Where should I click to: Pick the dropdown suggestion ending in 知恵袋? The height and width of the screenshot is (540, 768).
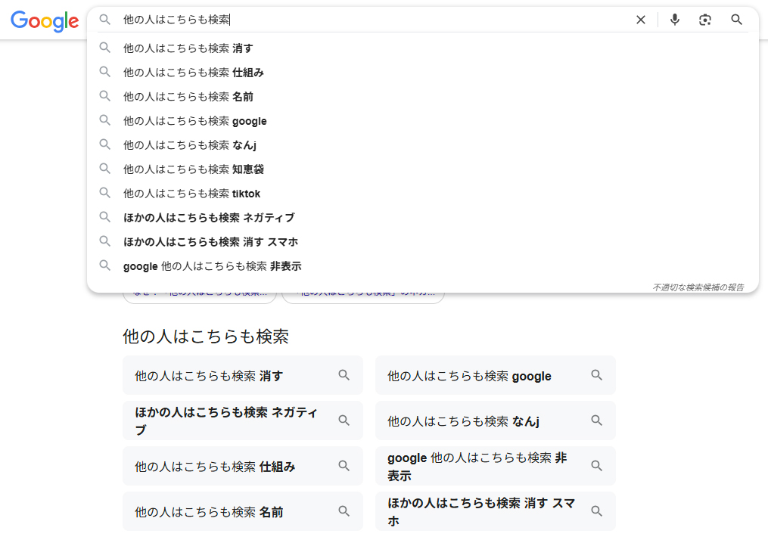(x=194, y=169)
